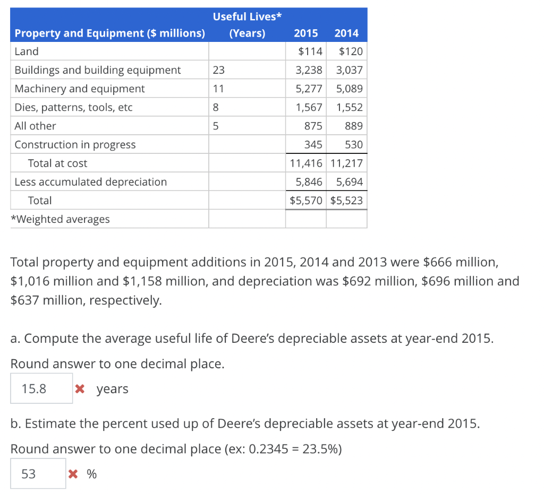Screen dimensions: 544x494
Task: Click the $5,570 total value for 2015
Action: (305, 200)
